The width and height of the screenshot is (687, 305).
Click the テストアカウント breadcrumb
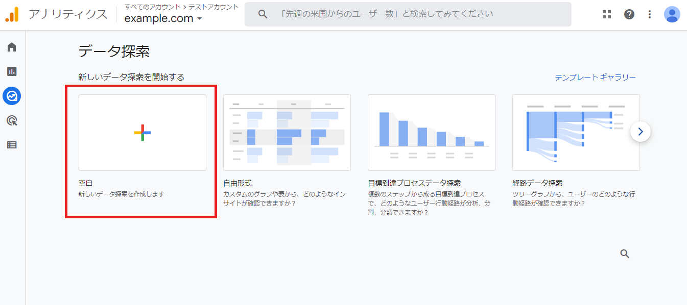click(x=214, y=7)
